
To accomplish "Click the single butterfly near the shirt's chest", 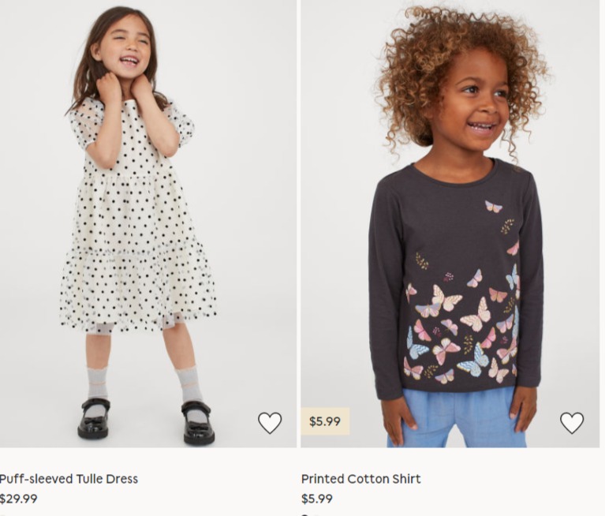I will 494,207.
